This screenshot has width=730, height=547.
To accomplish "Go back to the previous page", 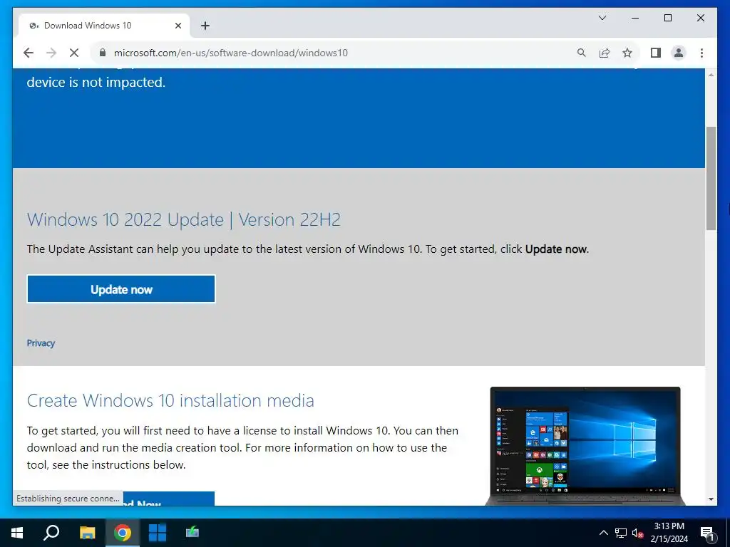I will 29,53.
